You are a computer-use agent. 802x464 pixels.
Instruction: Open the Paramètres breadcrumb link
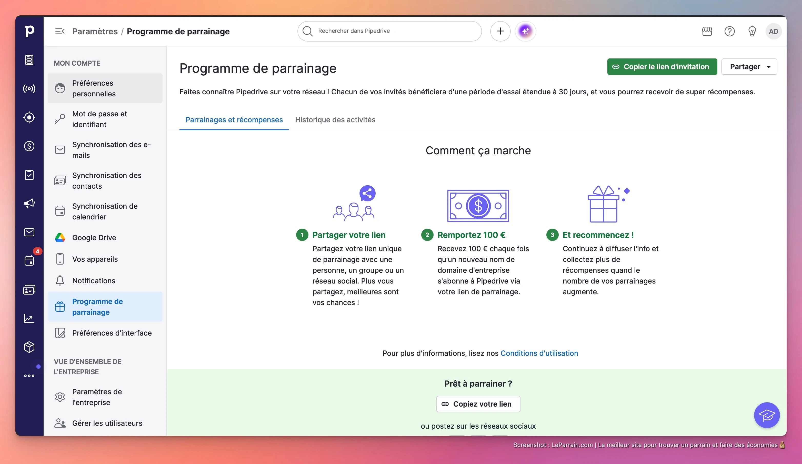95,31
